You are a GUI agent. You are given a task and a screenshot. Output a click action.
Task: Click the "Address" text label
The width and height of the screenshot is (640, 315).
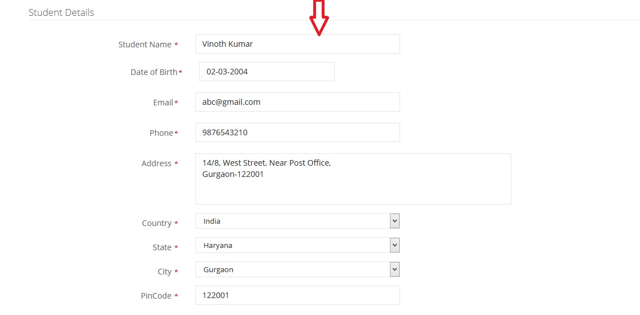coord(156,163)
